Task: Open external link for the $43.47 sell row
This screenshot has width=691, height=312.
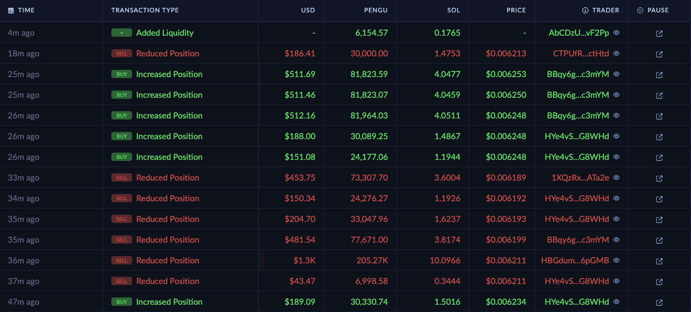Action: click(659, 282)
